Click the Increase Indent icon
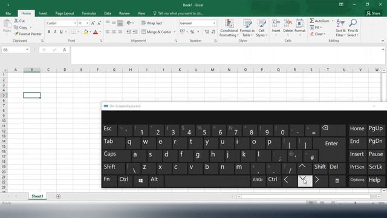387x218 pixels. (135, 32)
